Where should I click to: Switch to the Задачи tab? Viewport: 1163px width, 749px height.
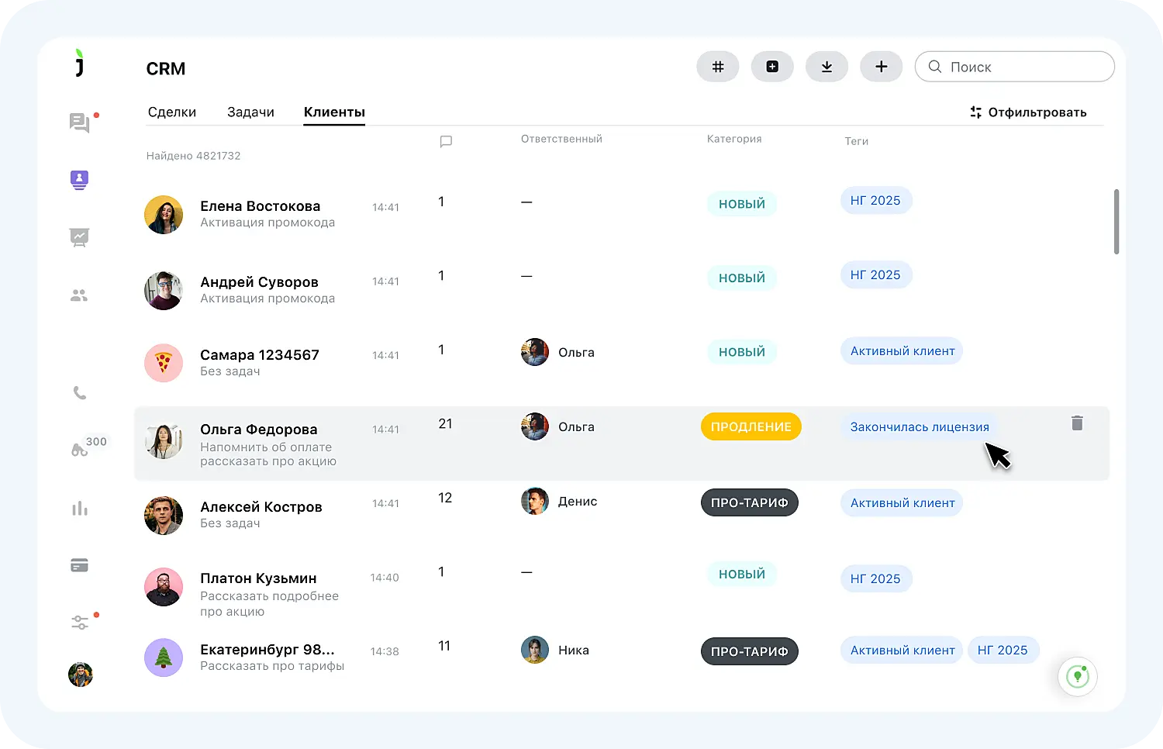[x=250, y=112]
